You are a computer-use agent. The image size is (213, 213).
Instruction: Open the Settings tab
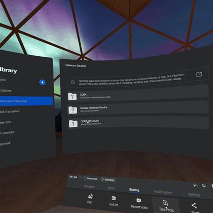pos(194,195)
